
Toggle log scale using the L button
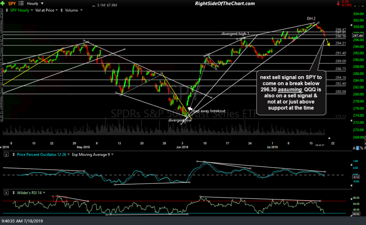click(358, 148)
